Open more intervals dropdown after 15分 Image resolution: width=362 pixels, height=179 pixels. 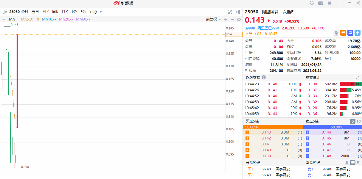[101, 12]
